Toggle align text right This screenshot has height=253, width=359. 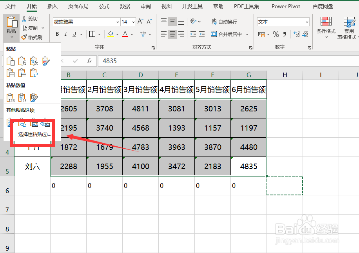(x=181, y=34)
